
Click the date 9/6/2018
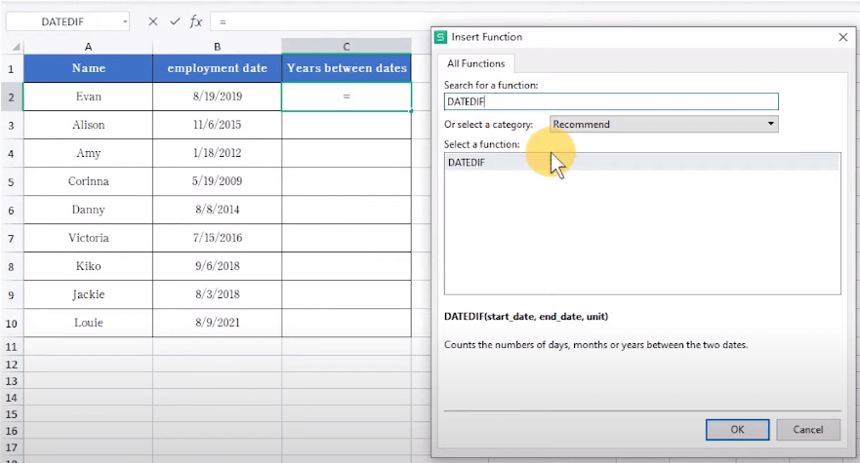(x=217, y=266)
